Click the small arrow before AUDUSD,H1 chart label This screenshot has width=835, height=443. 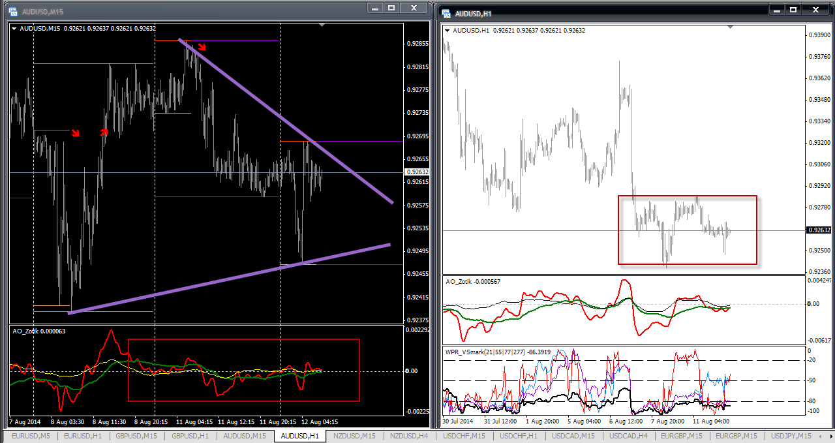pos(448,30)
